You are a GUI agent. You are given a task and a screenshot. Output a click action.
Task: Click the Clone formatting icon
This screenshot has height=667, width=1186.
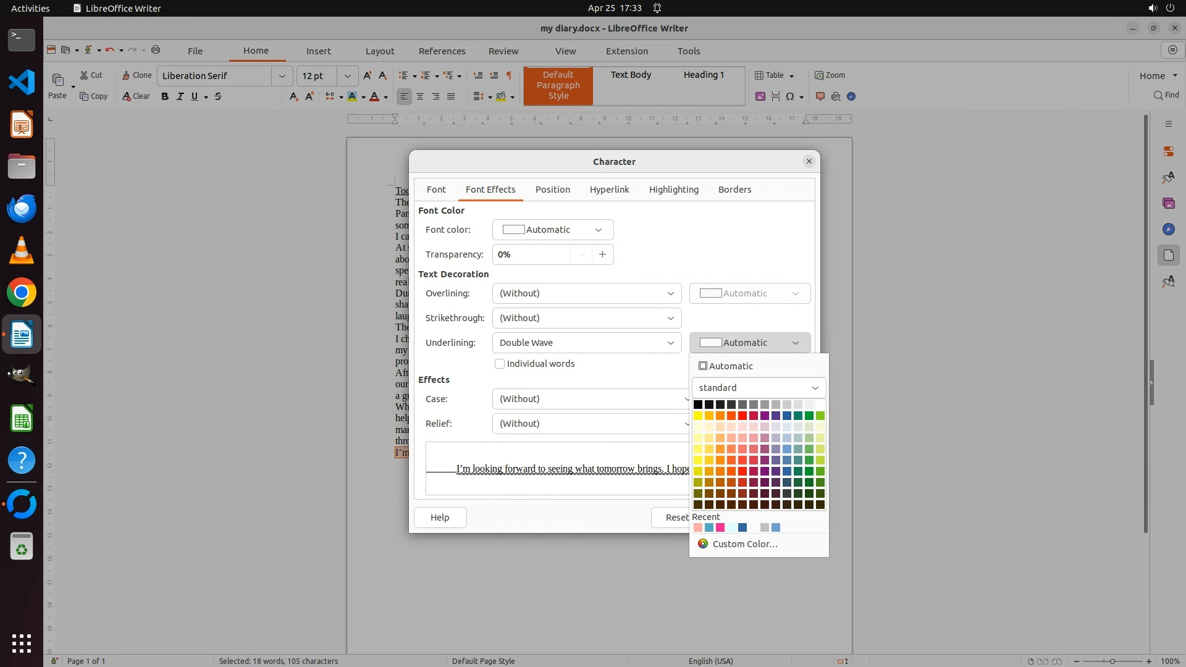(136, 75)
